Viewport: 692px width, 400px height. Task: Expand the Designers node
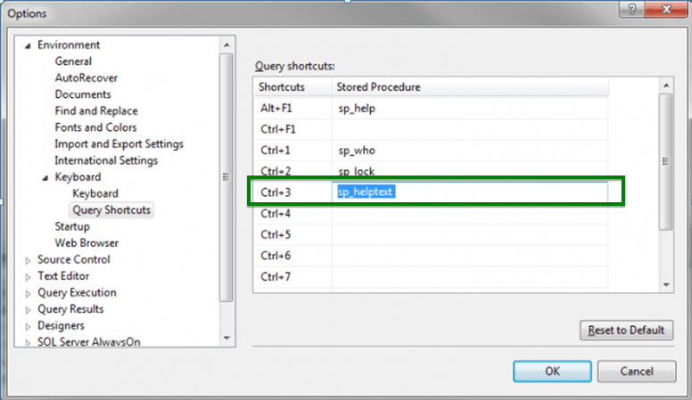[x=28, y=326]
